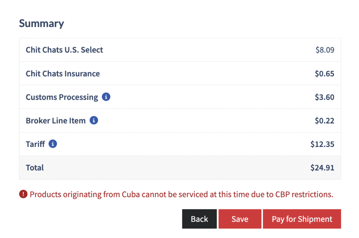The height and width of the screenshot is (238, 359).
Task: Click the Customs Processing info icon
Action: [x=106, y=97]
